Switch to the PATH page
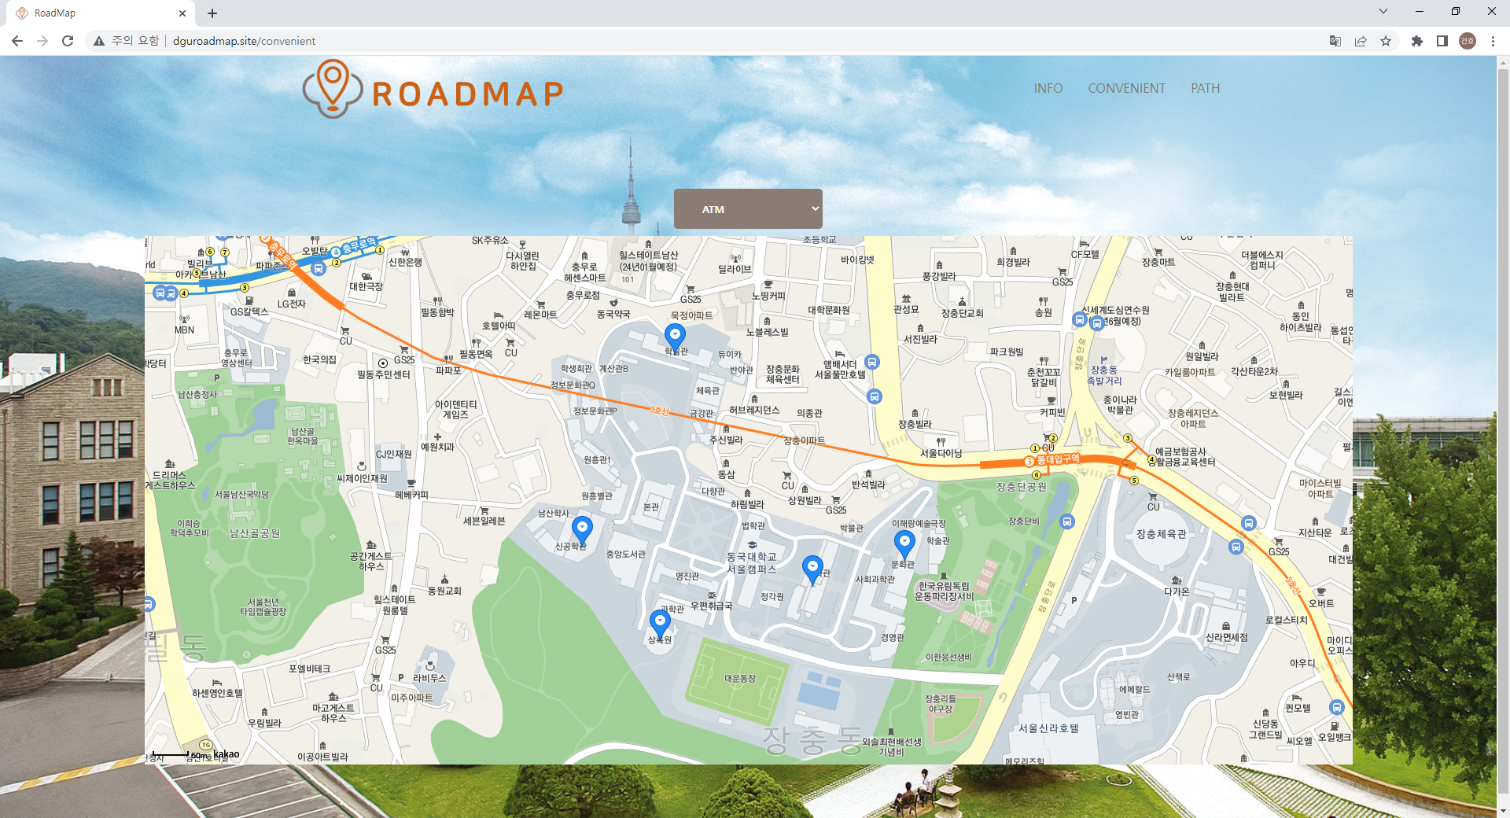 (1206, 88)
